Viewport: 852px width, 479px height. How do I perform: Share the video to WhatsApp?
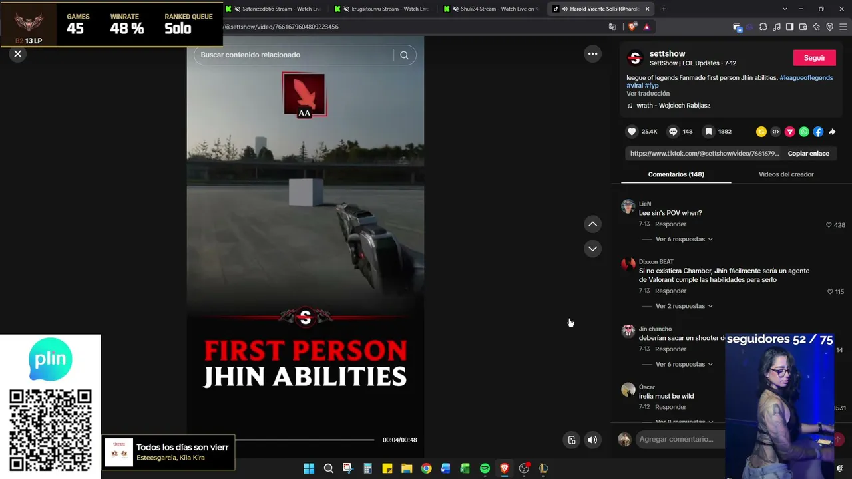pos(804,132)
